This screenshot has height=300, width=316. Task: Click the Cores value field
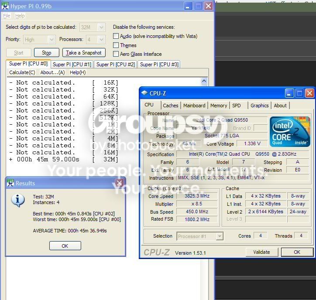pyautogui.click(x=261, y=235)
